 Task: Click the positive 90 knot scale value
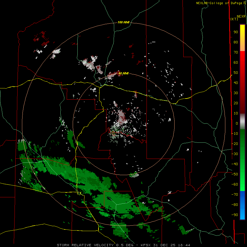pyautogui.click(x=236, y=32)
